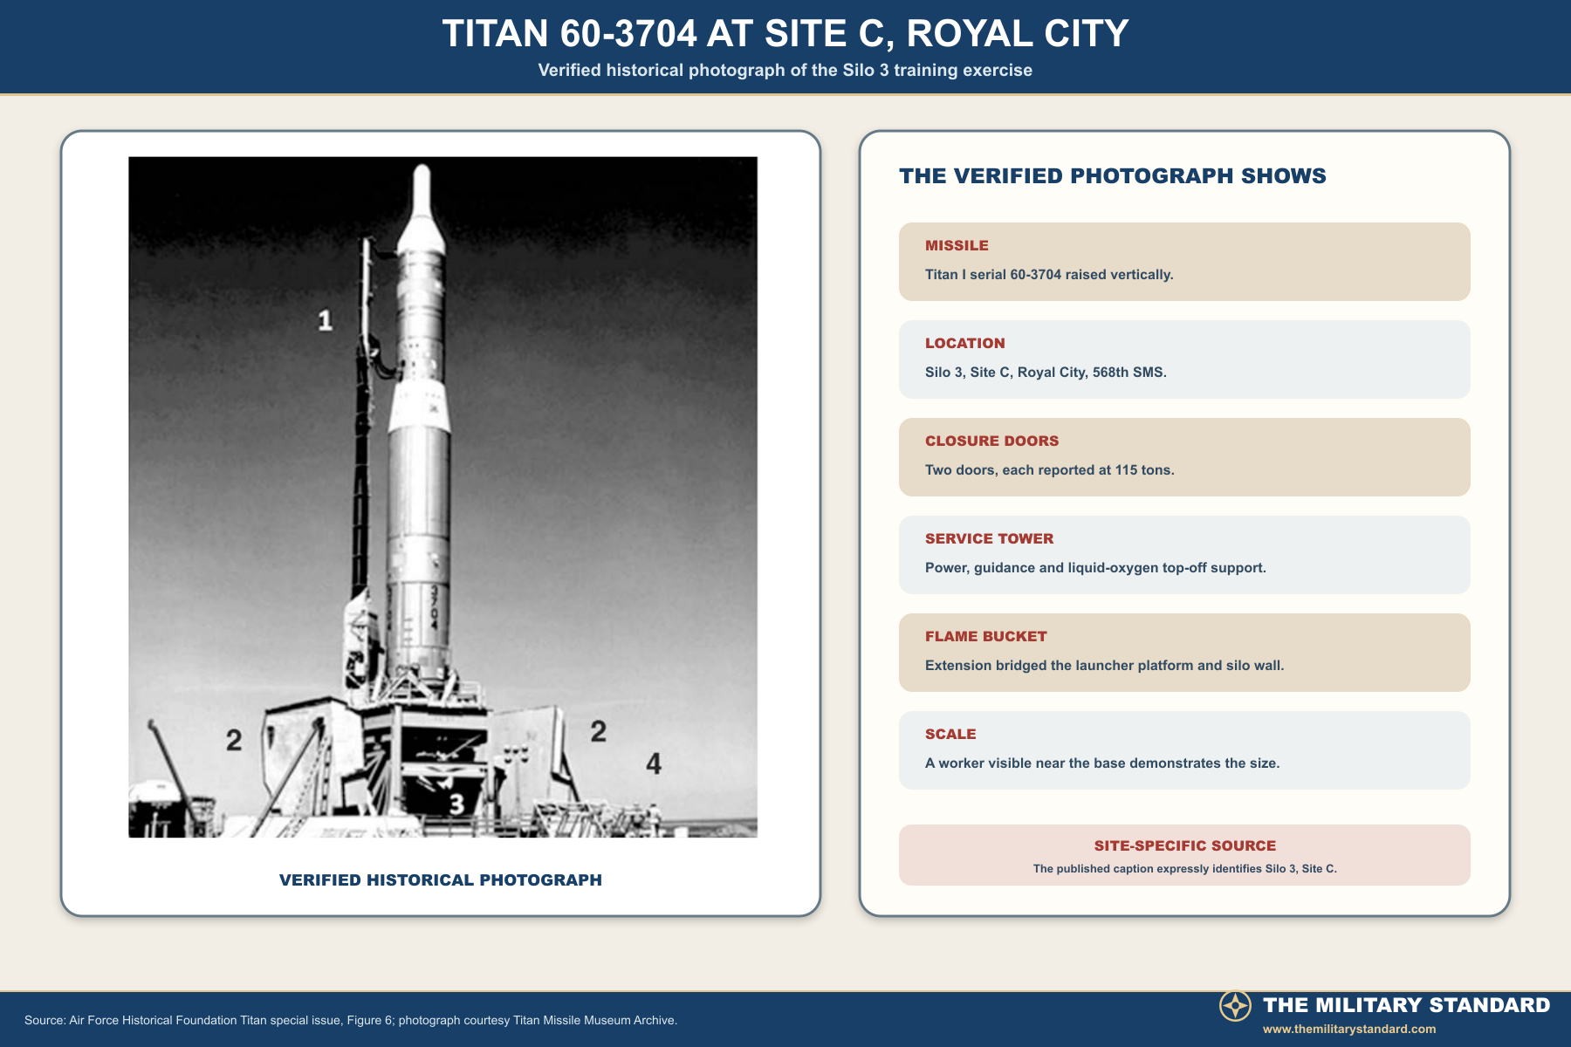Click the "CLOSURE DOORS" card heading

992,441
